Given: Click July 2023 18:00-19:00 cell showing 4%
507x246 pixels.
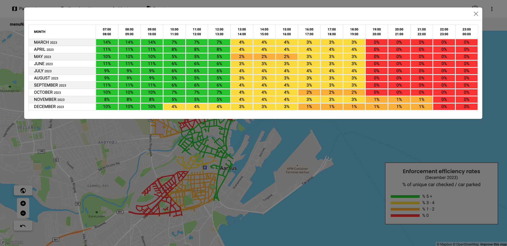Looking at the screenshot, I should (x=354, y=71).
